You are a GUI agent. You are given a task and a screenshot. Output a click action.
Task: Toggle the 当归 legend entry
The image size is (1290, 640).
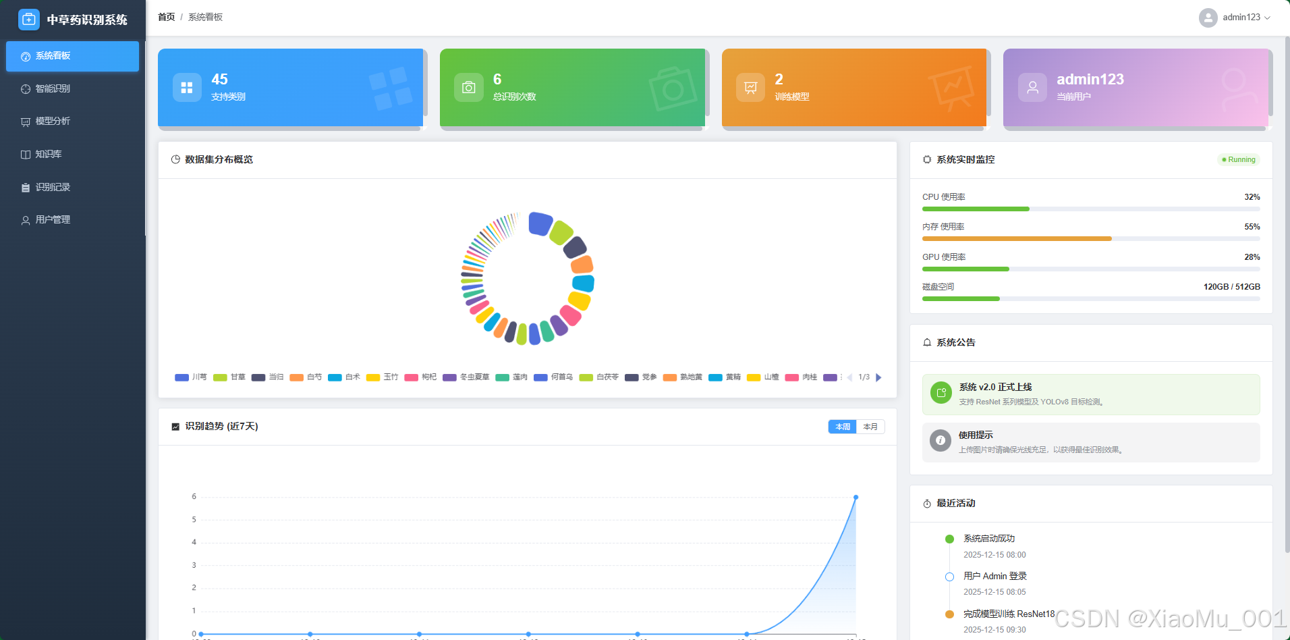[268, 377]
